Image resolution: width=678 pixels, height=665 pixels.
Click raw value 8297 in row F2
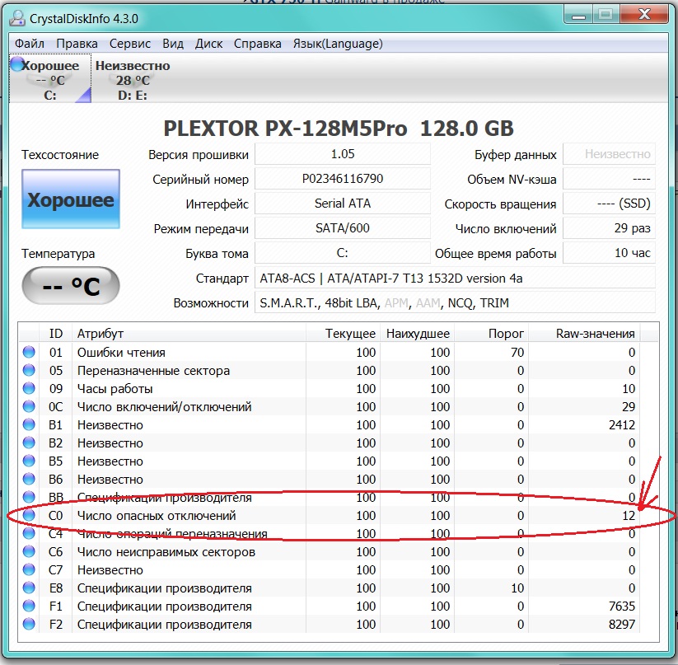coord(622,625)
